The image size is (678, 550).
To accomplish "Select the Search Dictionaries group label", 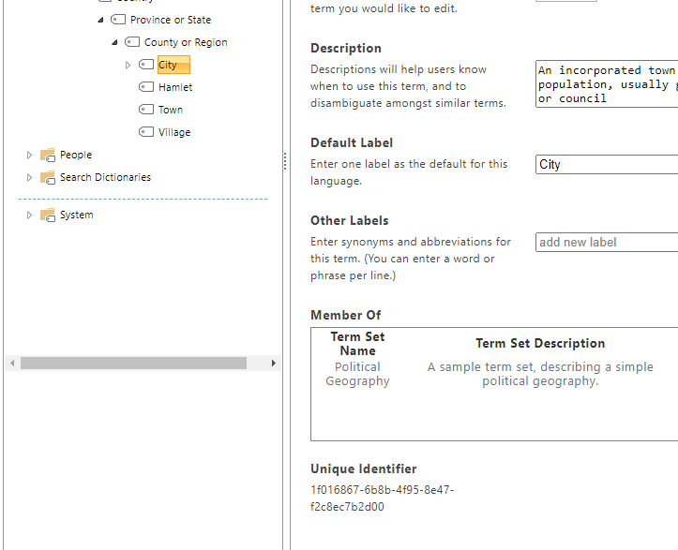I will click(106, 177).
